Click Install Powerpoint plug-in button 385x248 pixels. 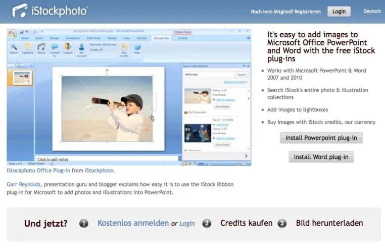click(x=321, y=138)
